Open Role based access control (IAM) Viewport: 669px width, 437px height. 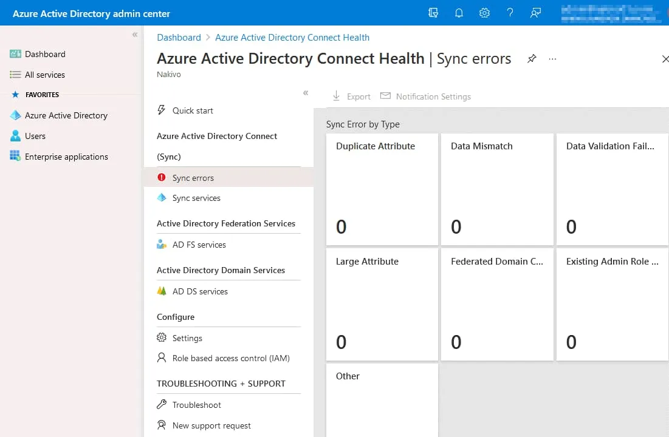click(230, 358)
